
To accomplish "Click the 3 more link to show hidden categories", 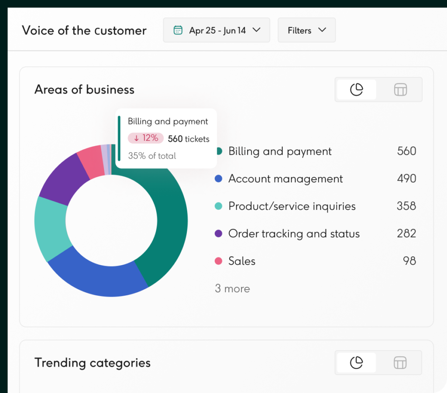I will click(x=232, y=288).
